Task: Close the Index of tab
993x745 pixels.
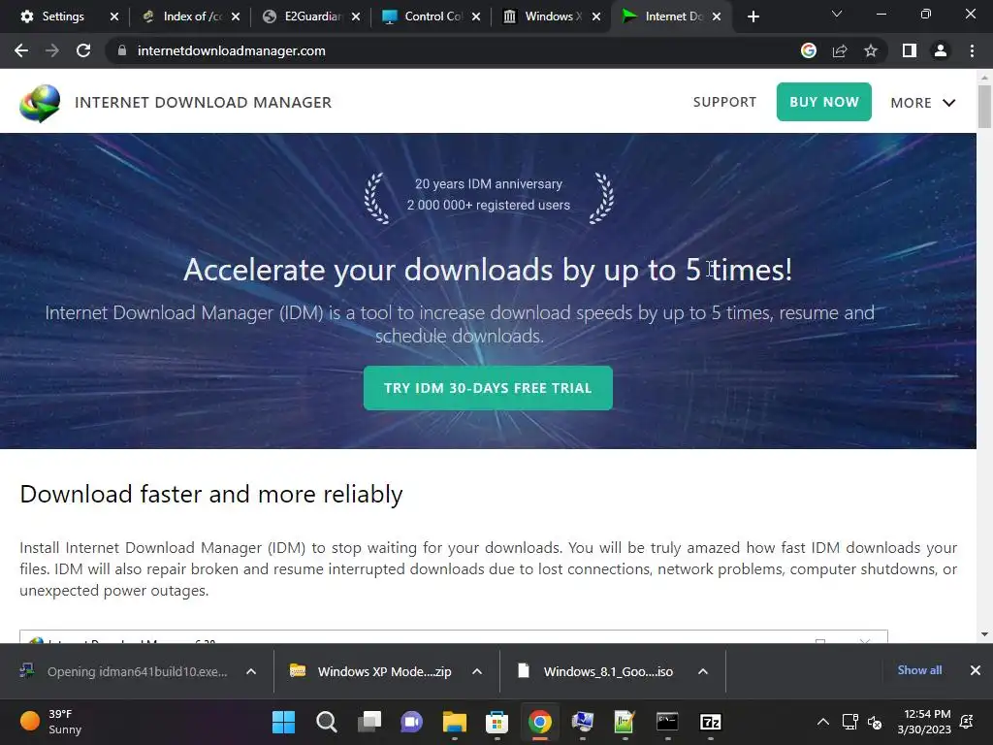Action: coord(236,16)
